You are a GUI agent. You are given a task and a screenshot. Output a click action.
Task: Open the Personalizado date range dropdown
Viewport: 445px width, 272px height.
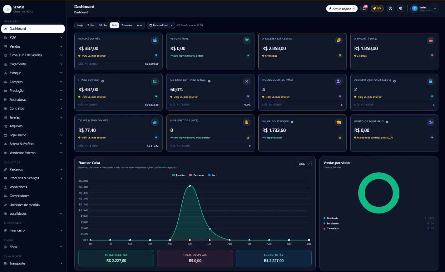[161, 25]
